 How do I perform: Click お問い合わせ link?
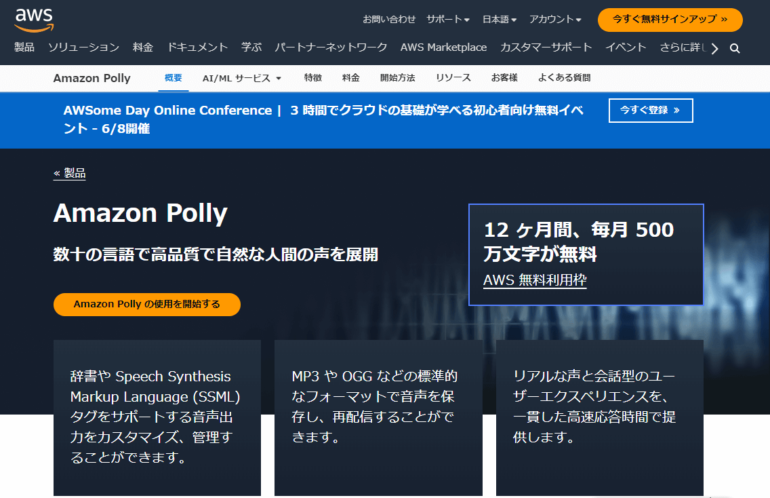[389, 19]
